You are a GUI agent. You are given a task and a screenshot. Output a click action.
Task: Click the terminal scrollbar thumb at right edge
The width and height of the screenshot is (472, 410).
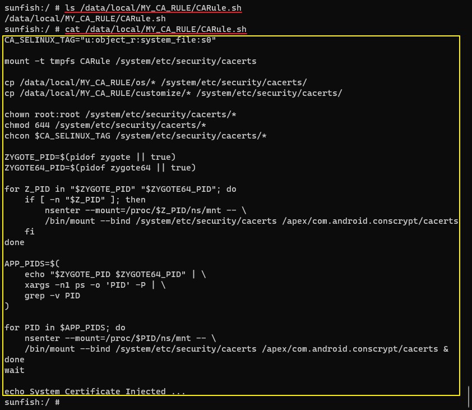coord(469,396)
